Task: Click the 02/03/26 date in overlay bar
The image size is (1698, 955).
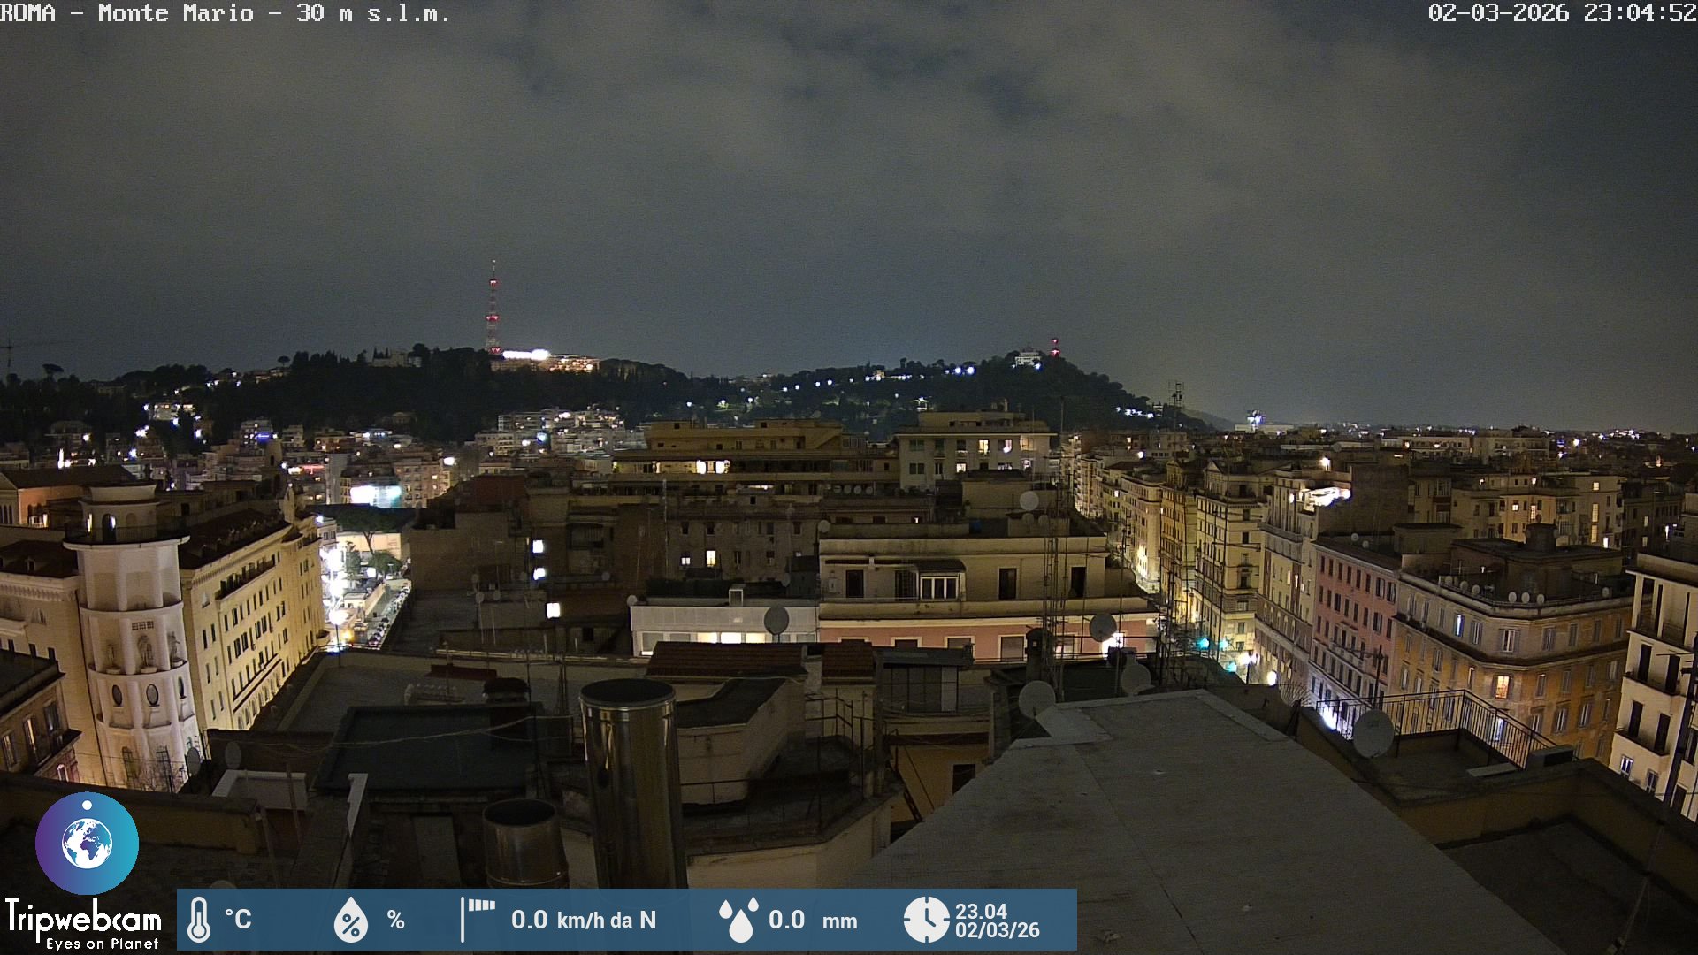Action: (997, 931)
